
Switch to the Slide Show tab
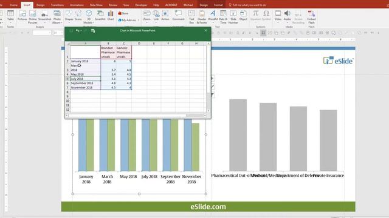pos(96,5)
